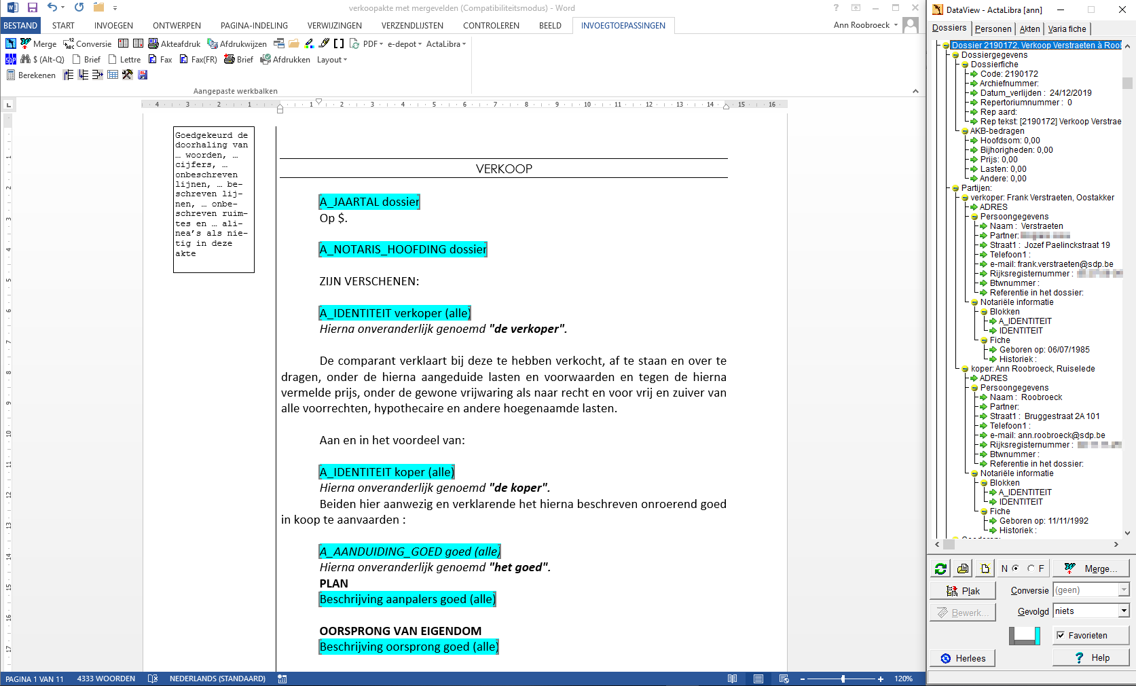Image resolution: width=1136 pixels, height=686 pixels.
Task: Select the N radio button
Action: pyautogui.click(x=1016, y=568)
